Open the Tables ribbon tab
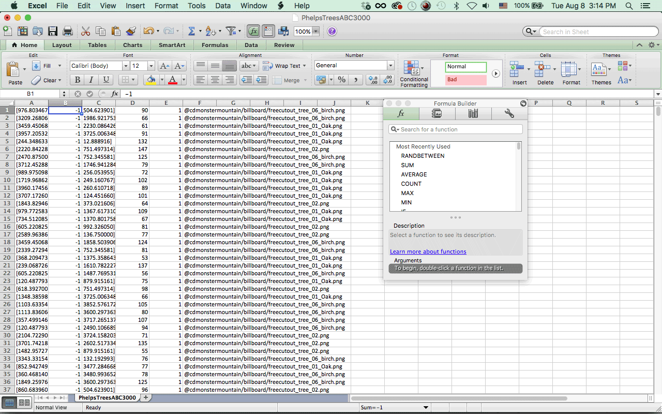This screenshot has height=414, width=662. [x=97, y=45]
